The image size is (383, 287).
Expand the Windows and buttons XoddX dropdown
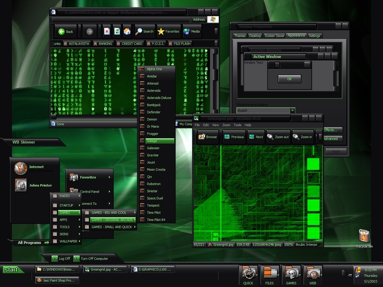[x=292, y=110]
